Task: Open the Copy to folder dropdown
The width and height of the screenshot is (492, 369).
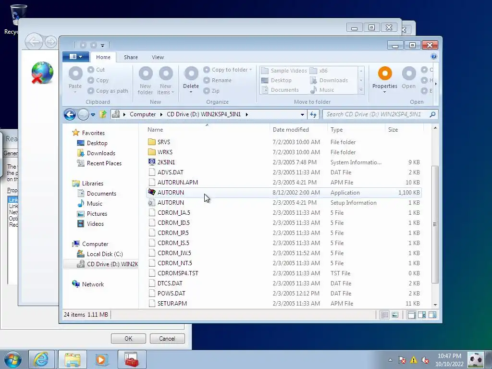Action: pyautogui.click(x=251, y=70)
